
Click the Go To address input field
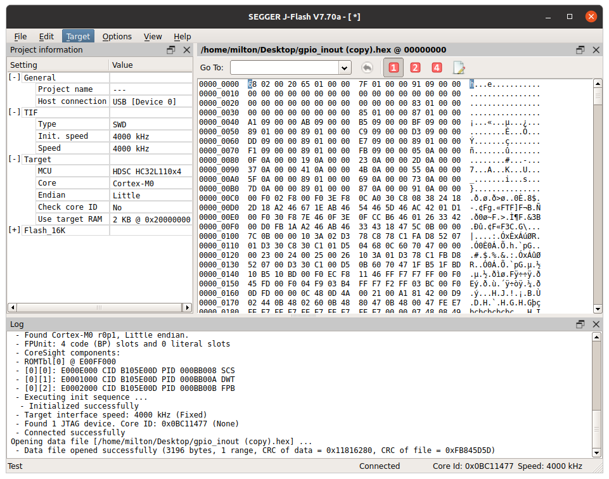click(x=285, y=68)
